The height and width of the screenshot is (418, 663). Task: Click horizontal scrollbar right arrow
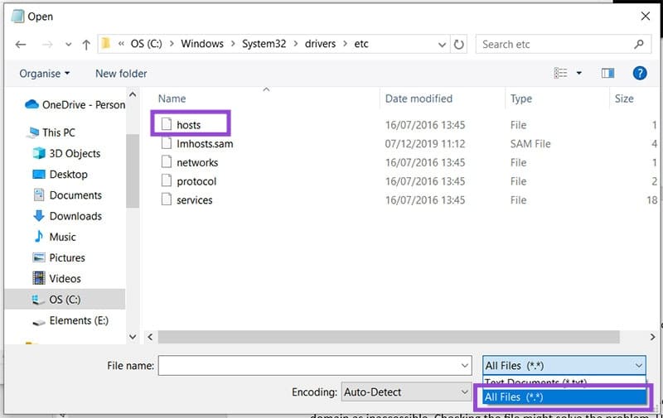(652, 337)
